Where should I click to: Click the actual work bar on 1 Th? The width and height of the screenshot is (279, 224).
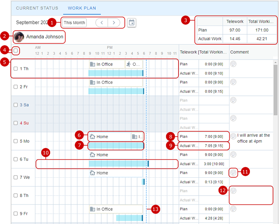(x=116, y=73)
